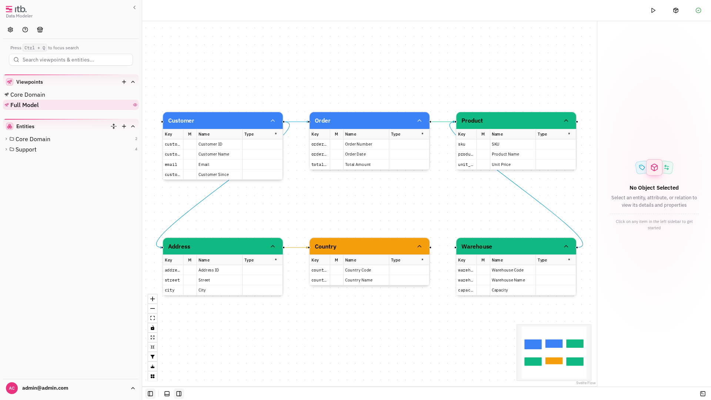This screenshot has height=400, width=711.
Task: Select the green Warehouse entity header
Action: (x=516, y=247)
